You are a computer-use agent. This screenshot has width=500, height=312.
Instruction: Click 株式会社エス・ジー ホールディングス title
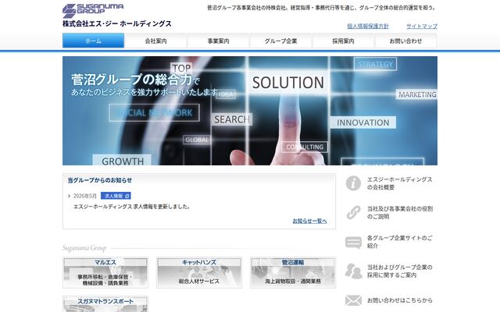tap(117, 24)
